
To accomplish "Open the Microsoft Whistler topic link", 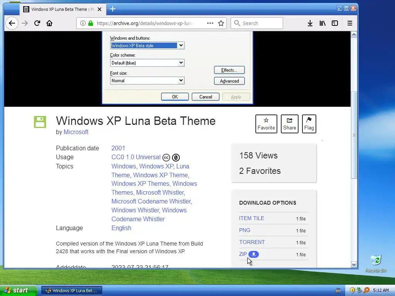I will pyautogui.click(x=160, y=193).
